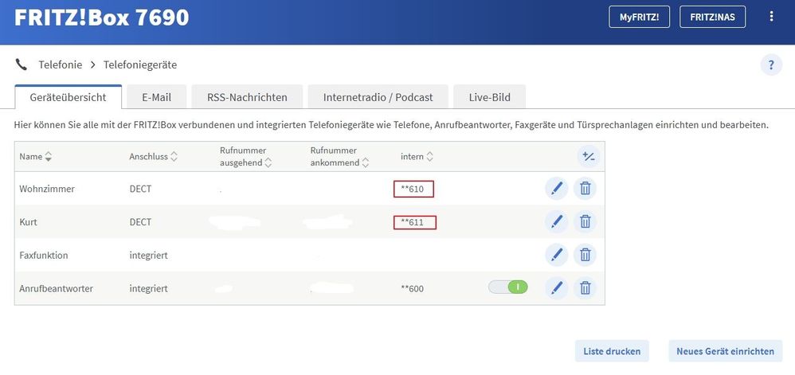Select the Geräteübersicht tab

[68, 97]
